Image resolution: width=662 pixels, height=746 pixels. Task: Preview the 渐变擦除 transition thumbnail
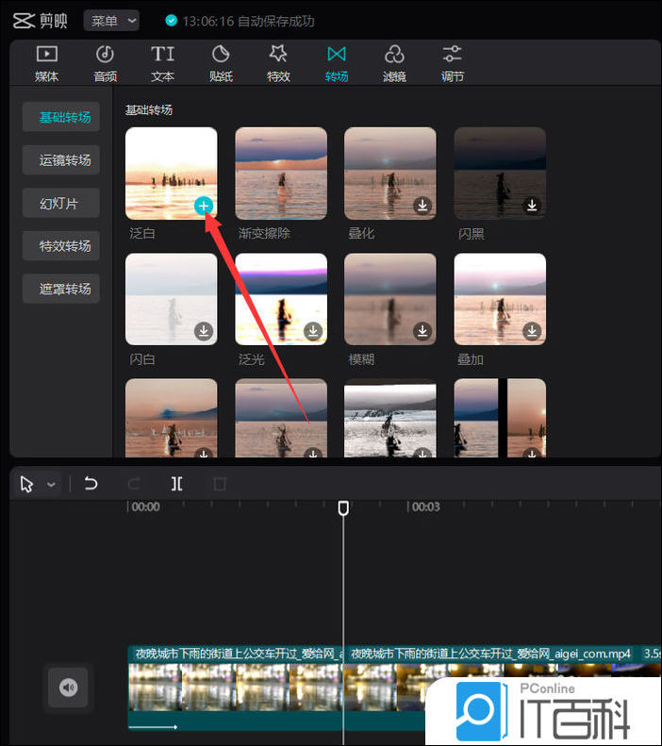(281, 174)
